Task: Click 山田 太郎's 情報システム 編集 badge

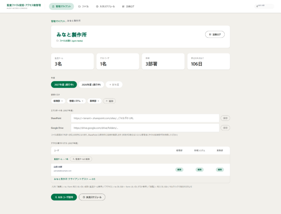Action: 199,170
